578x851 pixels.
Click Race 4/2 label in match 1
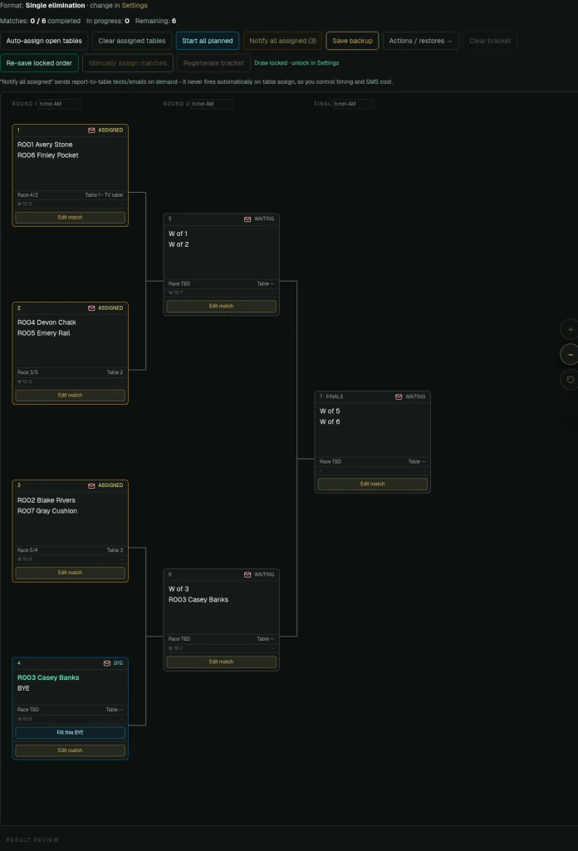27,194
